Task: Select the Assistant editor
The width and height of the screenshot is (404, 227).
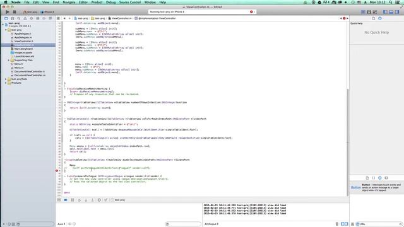Action: [x=369, y=12]
